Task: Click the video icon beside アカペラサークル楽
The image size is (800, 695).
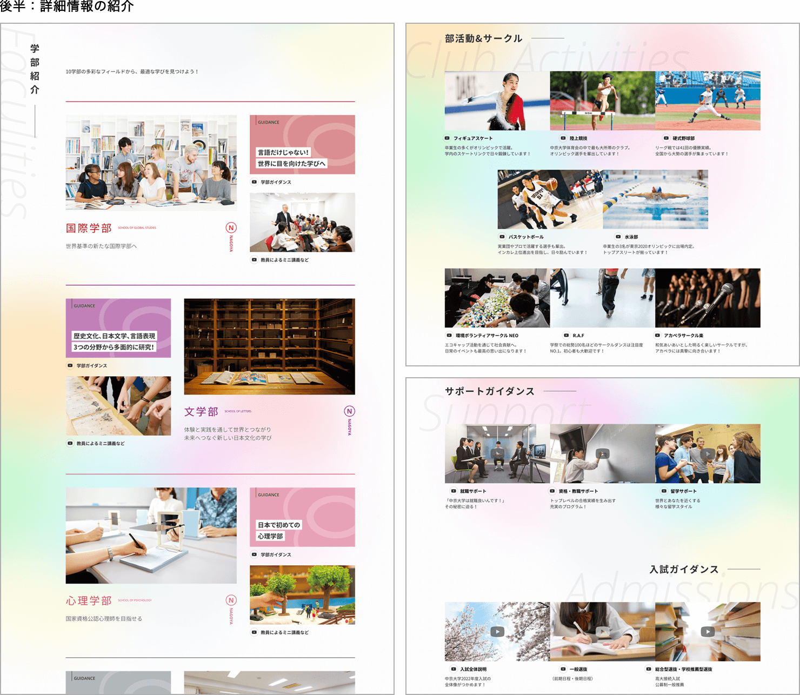Action: click(658, 336)
